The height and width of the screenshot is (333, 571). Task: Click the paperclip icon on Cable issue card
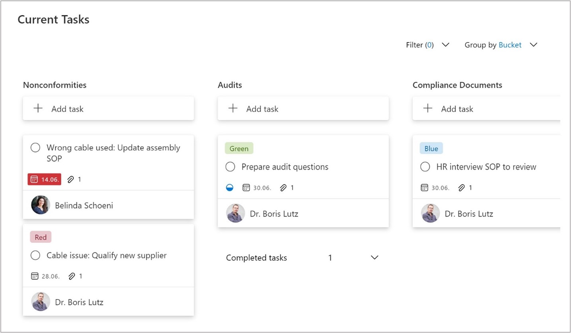(x=72, y=276)
